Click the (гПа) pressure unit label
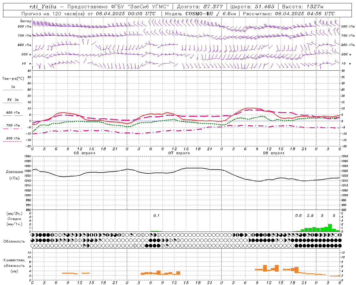356x285 pixels. tap(14, 178)
